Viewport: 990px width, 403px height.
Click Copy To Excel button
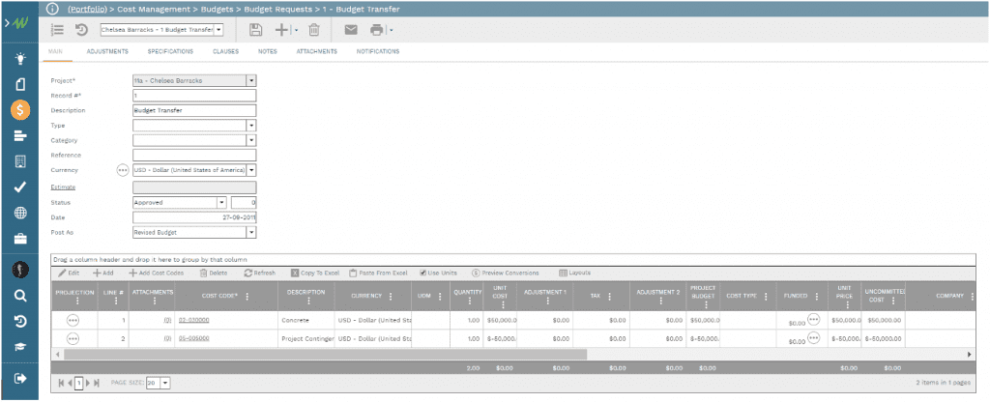pyautogui.click(x=315, y=273)
